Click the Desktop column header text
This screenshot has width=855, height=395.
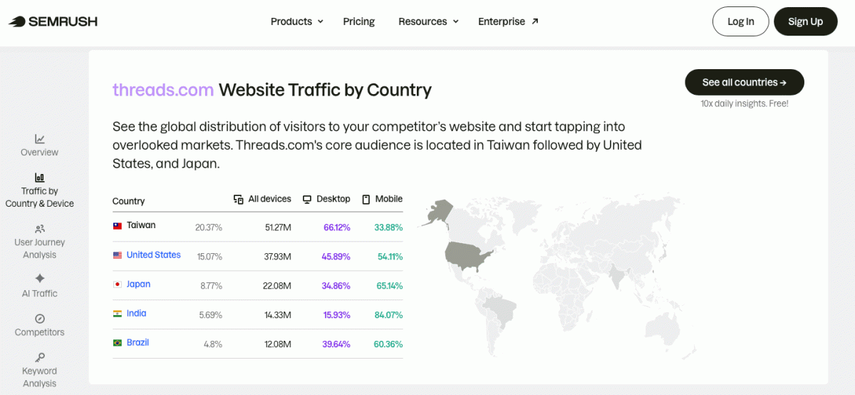pos(333,199)
